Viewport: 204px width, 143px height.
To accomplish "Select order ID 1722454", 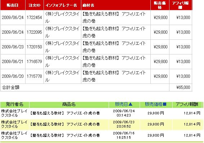I will pos(34,17).
